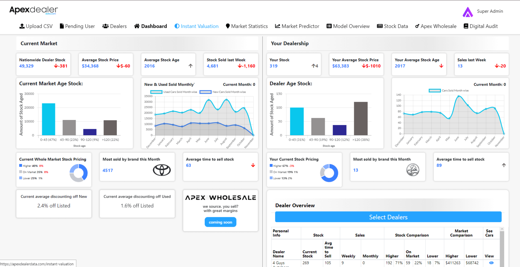Open Digital Audit section
Screen dimensions: 520x267
pos(481,26)
